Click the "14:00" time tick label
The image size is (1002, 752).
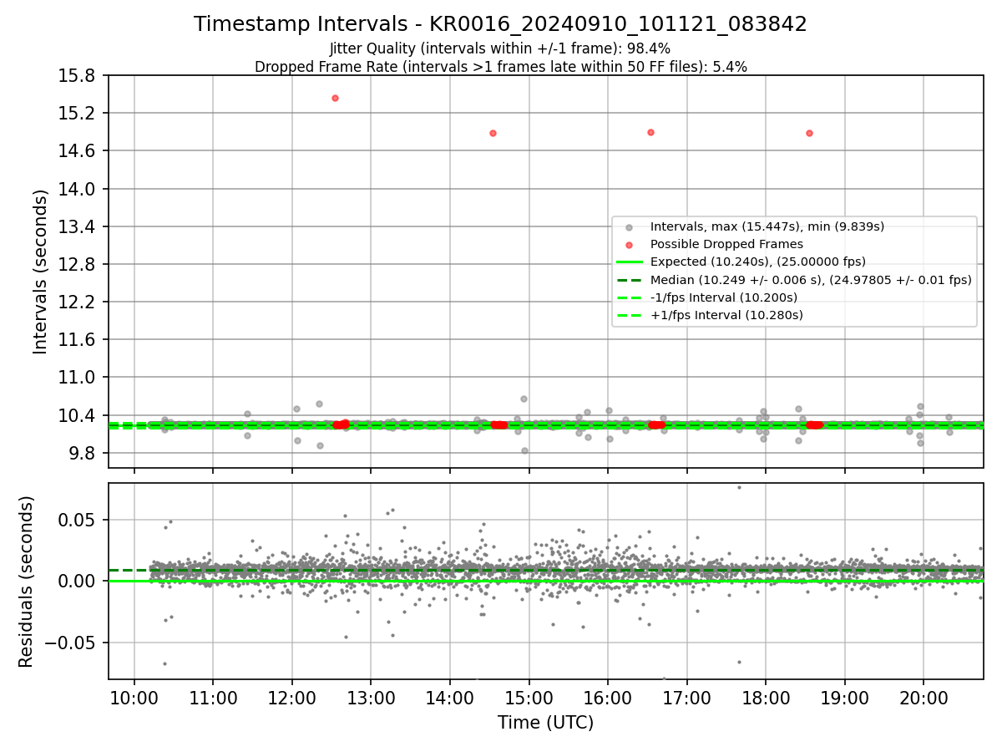tap(450, 698)
